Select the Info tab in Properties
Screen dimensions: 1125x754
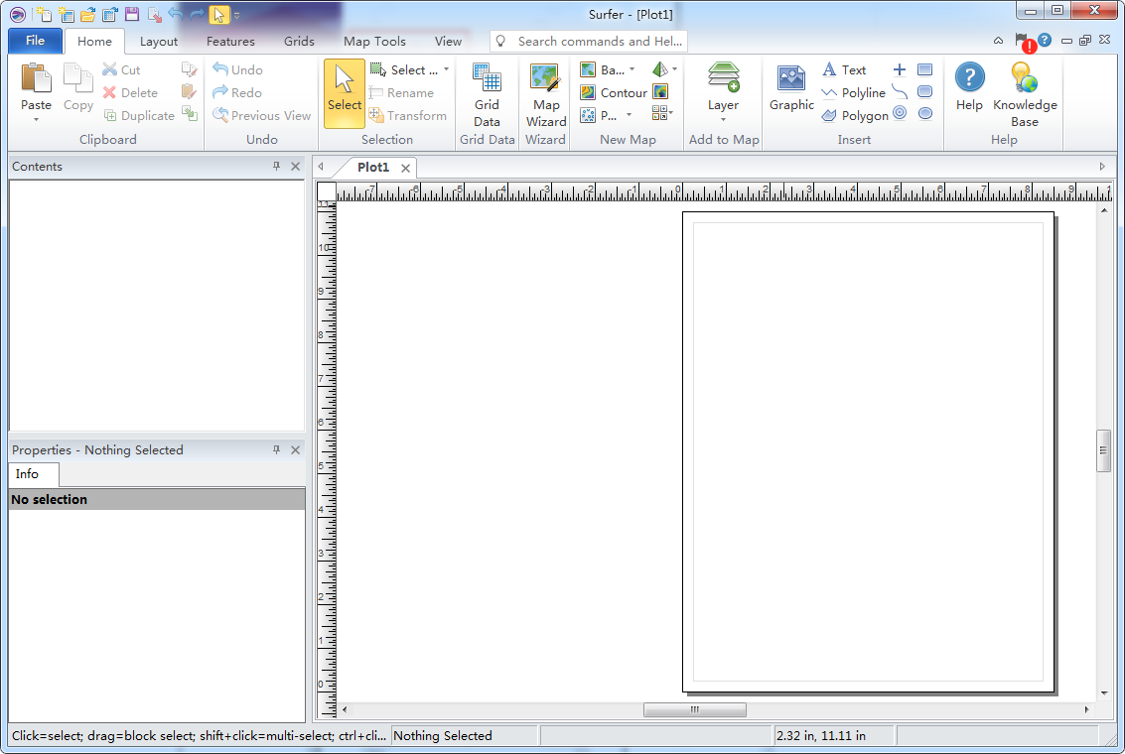click(x=33, y=474)
